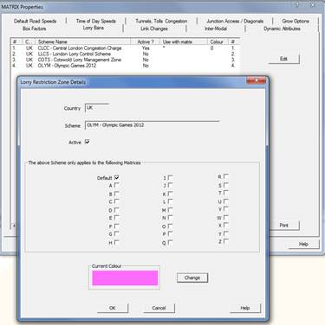
Task: Enable matrix T checkbox
Action: click(226, 193)
